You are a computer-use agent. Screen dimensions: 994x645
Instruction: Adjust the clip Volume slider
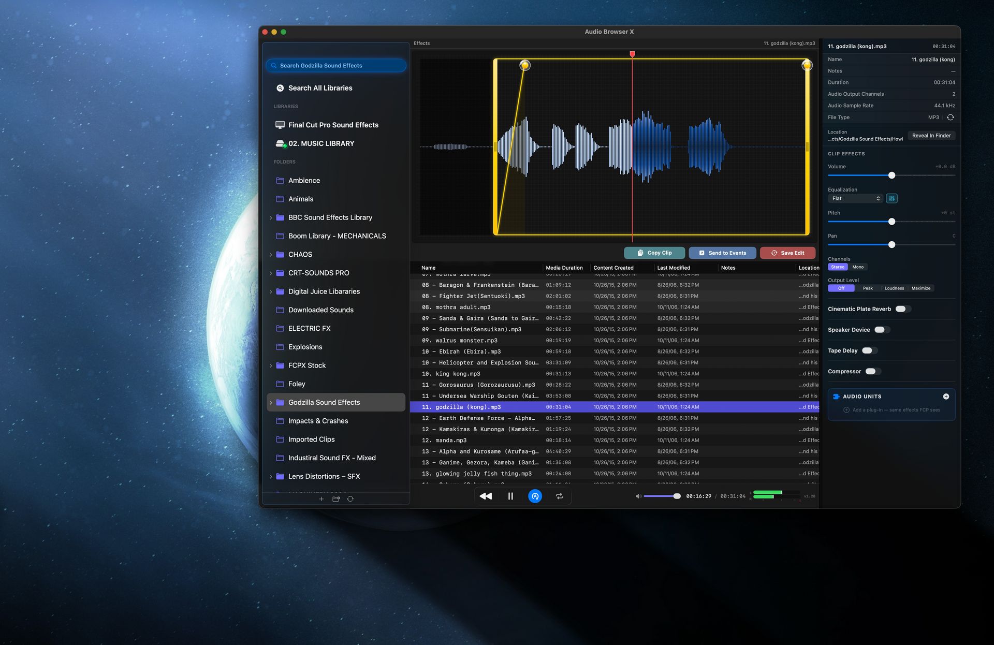pyautogui.click(x=891, y=175)
